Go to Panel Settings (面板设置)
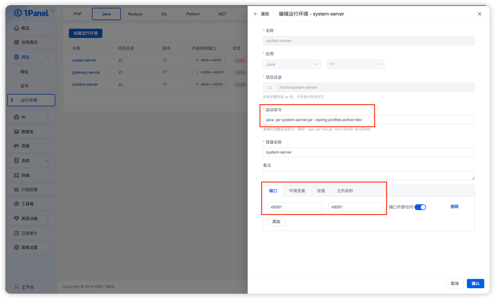Screen dimensions: 495x299 29,247
